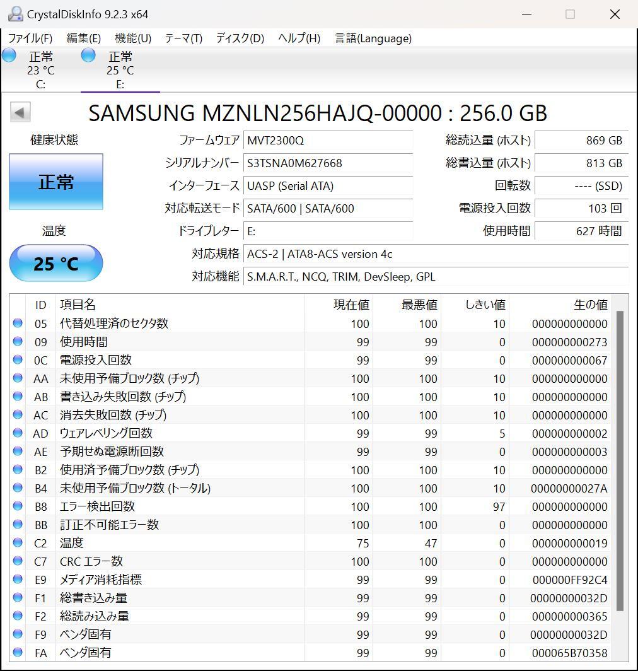The height and width of the screenshot is (671, 638).
Task: Click the total host reads value 869 GB
Action: (x=581, y=141)
